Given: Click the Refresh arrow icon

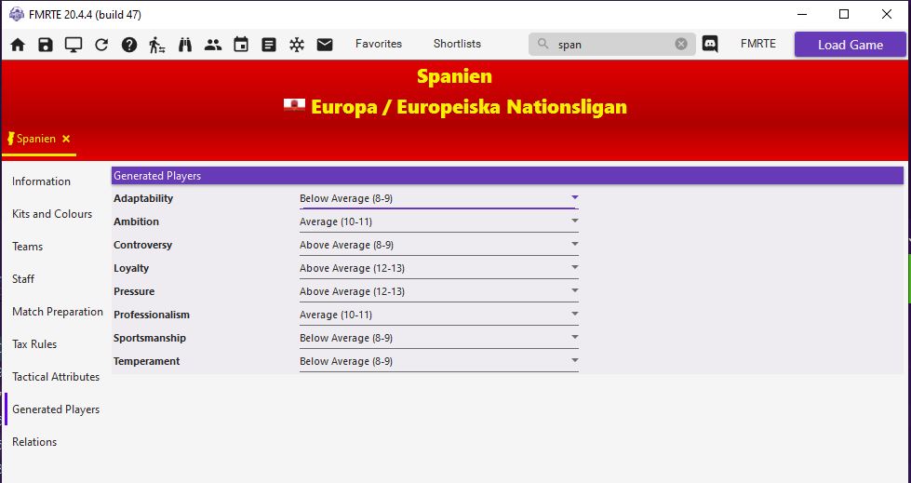Looking at the screenshot, I should pos(101,45).
